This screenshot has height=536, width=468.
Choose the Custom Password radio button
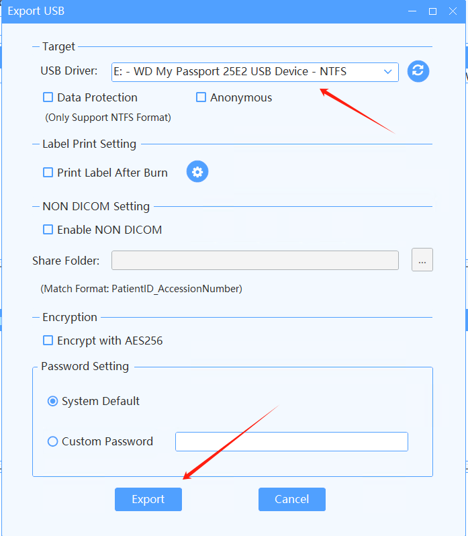(x=53, y=441)
